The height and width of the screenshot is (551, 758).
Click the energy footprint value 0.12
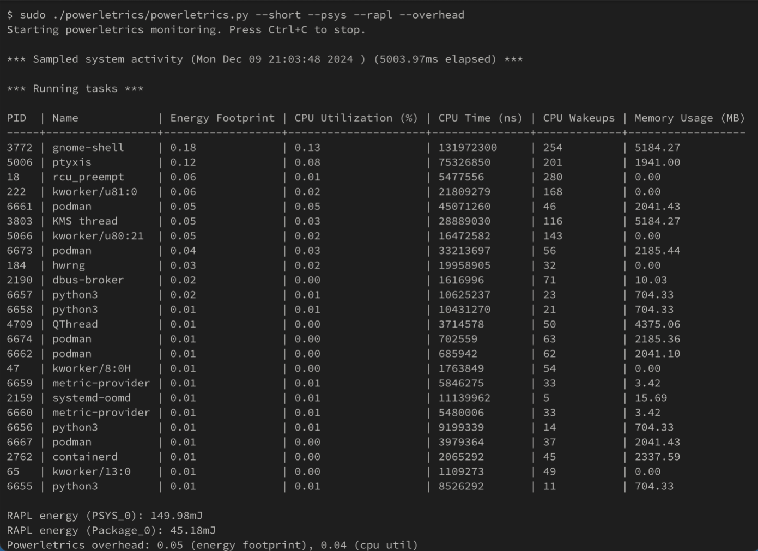tap(183, 162)
